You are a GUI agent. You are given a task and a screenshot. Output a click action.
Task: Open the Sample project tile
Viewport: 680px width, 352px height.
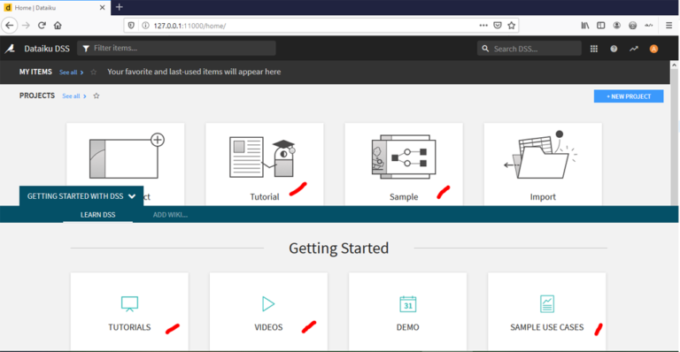404,165
